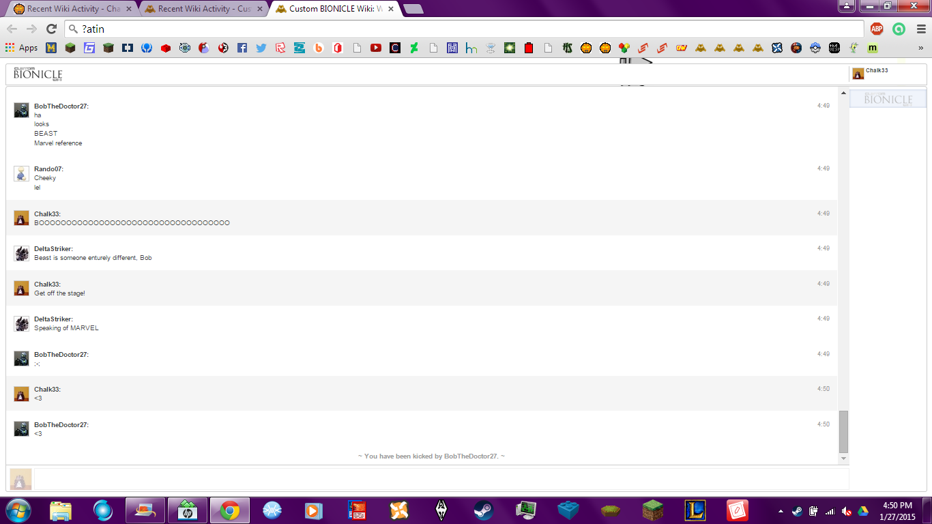Launch Steam from the taskbar
This screenshot has width=932, height=524.
484,510
